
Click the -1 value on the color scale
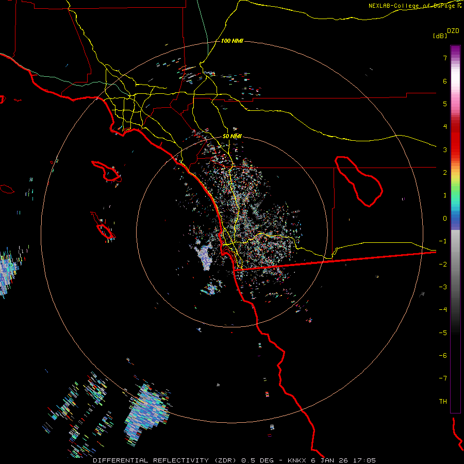[443, 241]
